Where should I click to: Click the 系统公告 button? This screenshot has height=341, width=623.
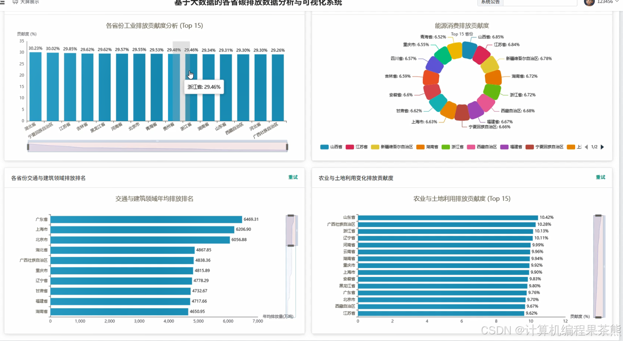coord(490,2)
